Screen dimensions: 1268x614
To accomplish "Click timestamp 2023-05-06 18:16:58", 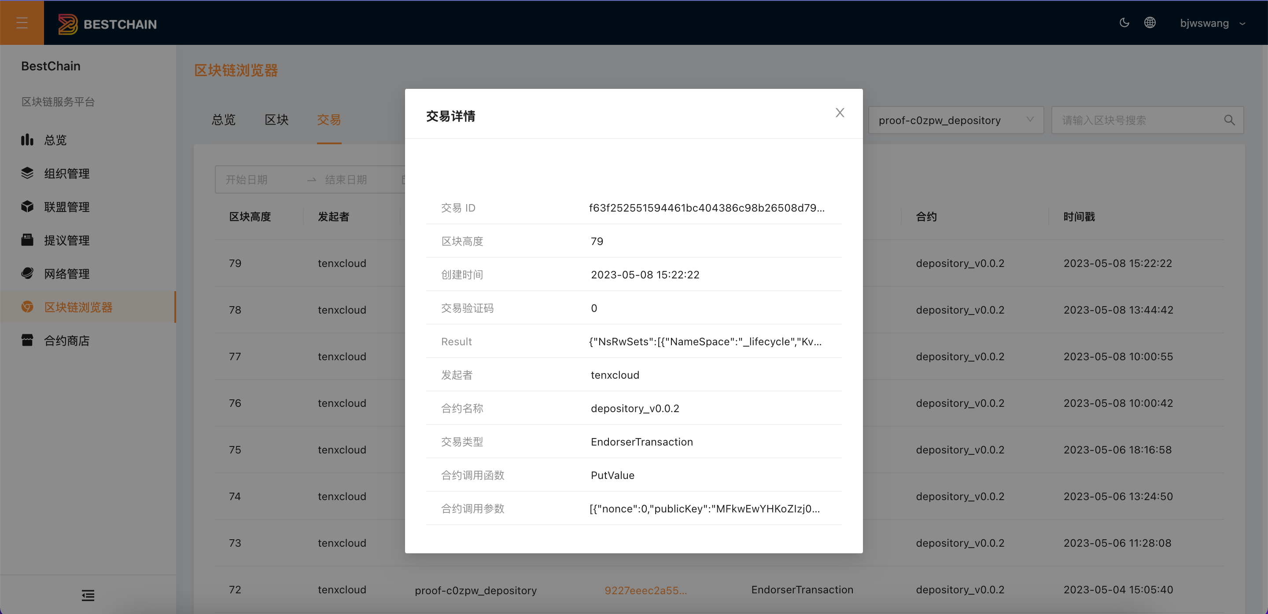I will point(1117,450).
